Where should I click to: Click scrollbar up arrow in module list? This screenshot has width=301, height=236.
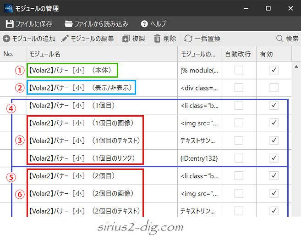click(x=296, y=67)
